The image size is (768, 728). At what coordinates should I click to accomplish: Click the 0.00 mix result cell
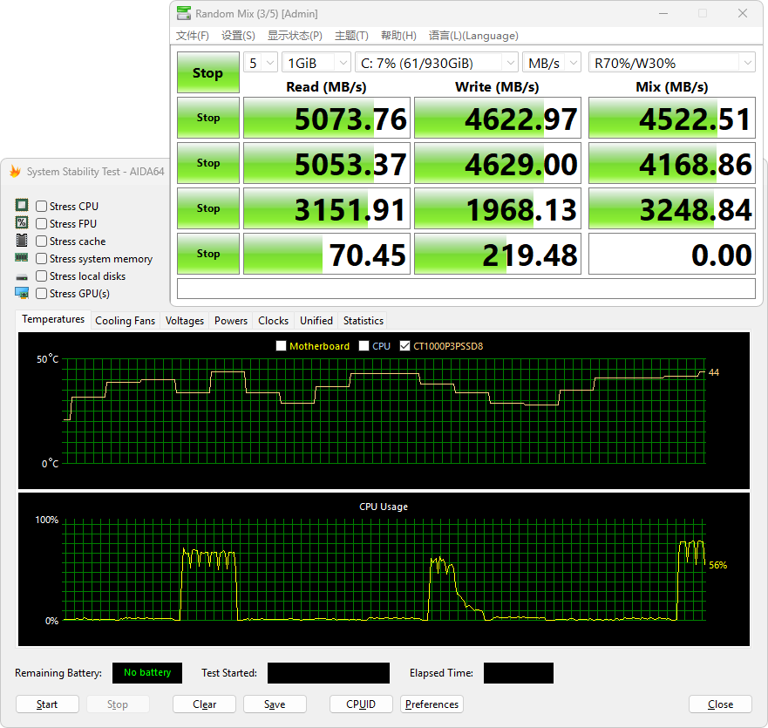pyautogui.click(x=672, y=254)
